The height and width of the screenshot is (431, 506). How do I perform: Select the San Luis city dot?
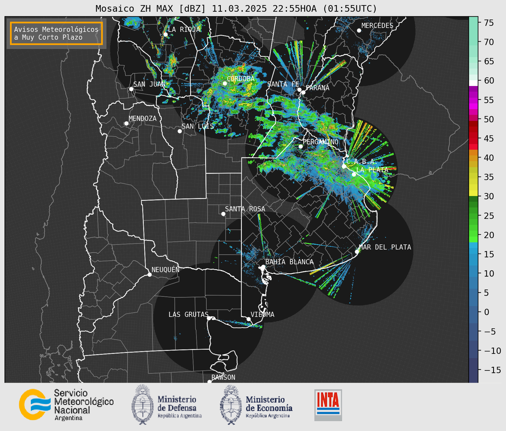point(180,131)
